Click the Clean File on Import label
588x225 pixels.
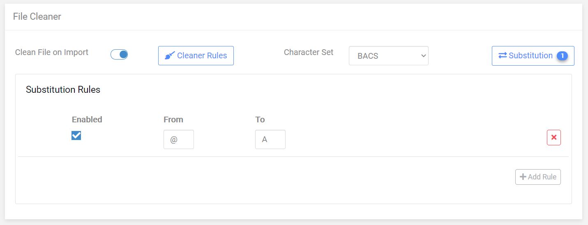coord(52,52)
